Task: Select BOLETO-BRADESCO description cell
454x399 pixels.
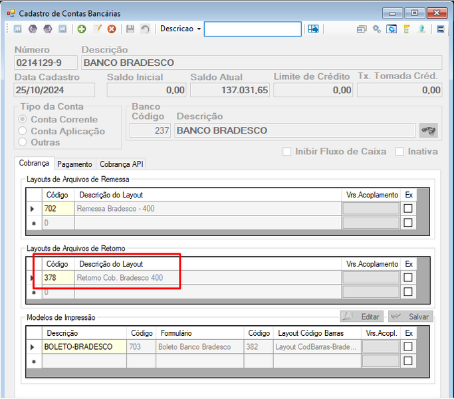Action: click(x=84, y=346)
